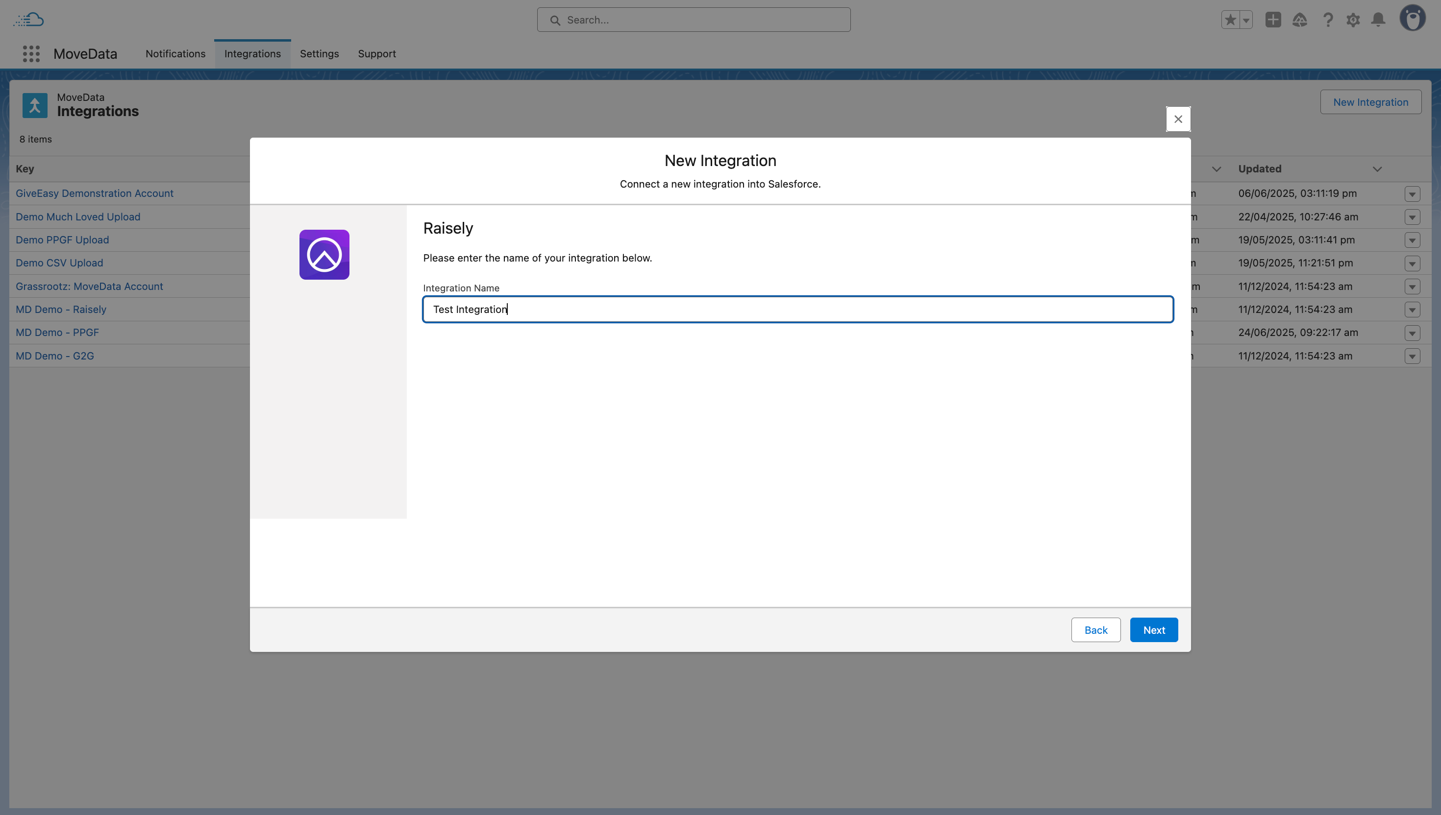This screenshot has height=815, width=1441.
Task: Switch to the Settings tab
Action: 319,54
